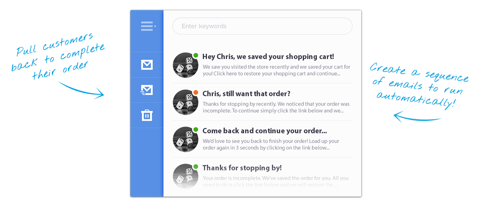Click dice avatar of 'Hey Chris' email
Viewport: 485px width, 204px height.
tap(185, 65)
